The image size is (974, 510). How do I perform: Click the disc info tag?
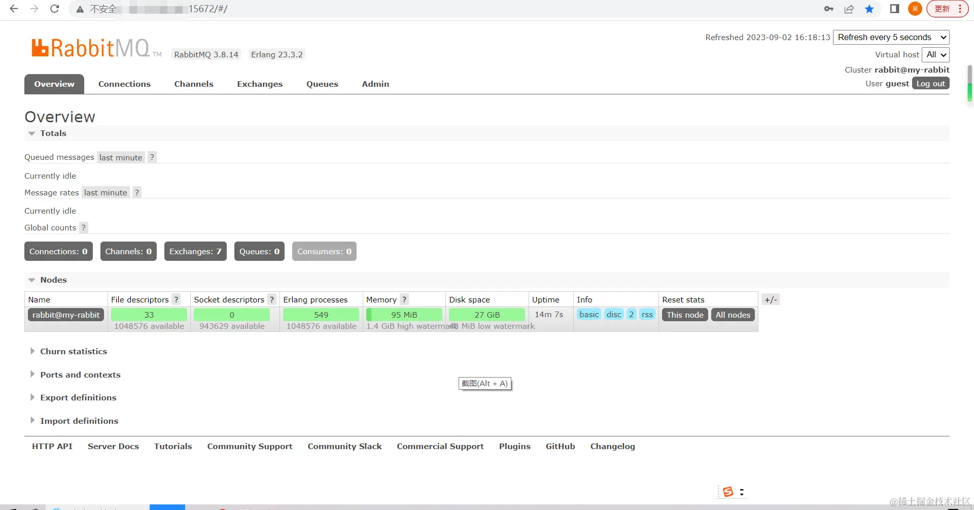[614, 314]
